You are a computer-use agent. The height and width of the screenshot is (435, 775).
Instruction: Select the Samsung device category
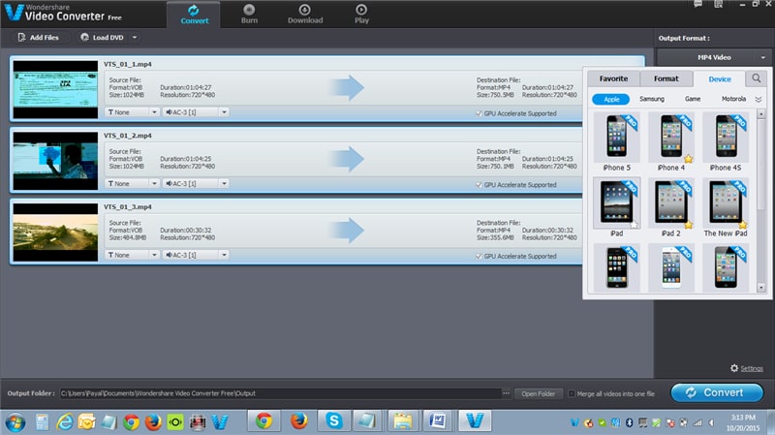point(651,100)
